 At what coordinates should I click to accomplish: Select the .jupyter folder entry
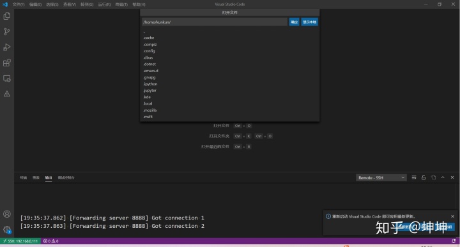pyautogui.click(x=230, y=91)
